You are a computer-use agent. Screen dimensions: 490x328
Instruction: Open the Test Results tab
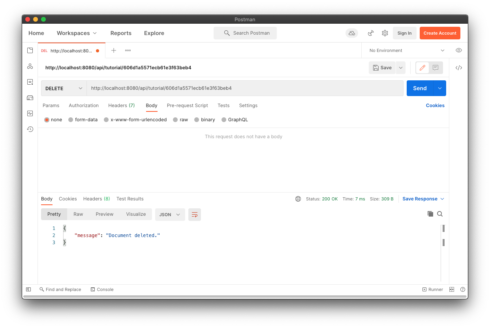tap(130, 199)
